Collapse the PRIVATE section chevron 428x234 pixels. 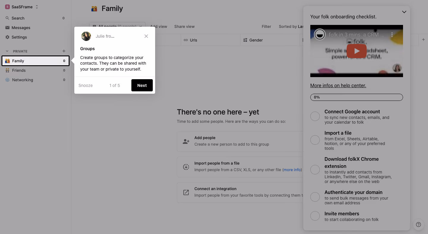pos(7,51)
